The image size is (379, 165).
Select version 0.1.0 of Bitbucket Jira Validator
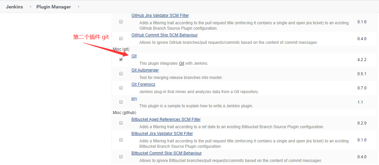point(362,140)
